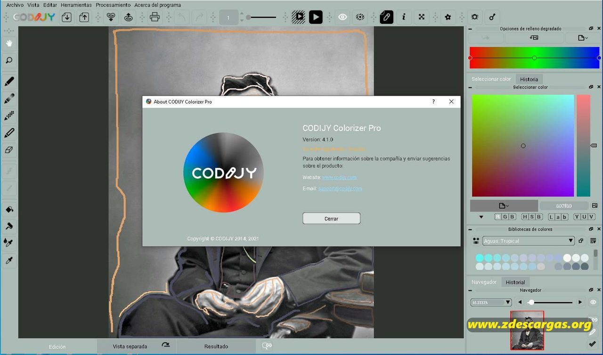Switch to Resultado view mode

(x=216, y=347)
